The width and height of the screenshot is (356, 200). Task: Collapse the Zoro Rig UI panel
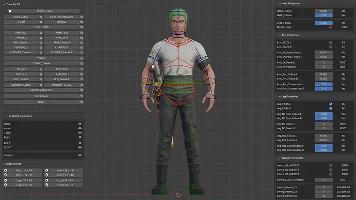click(x=4, y=4)
